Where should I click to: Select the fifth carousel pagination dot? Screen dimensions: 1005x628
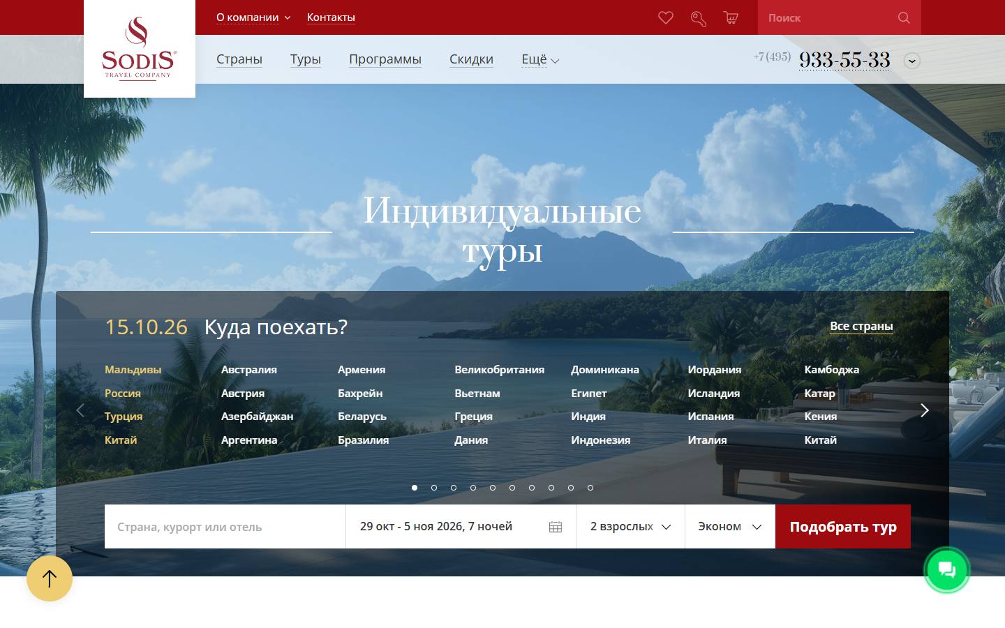(x=493, y=488)
